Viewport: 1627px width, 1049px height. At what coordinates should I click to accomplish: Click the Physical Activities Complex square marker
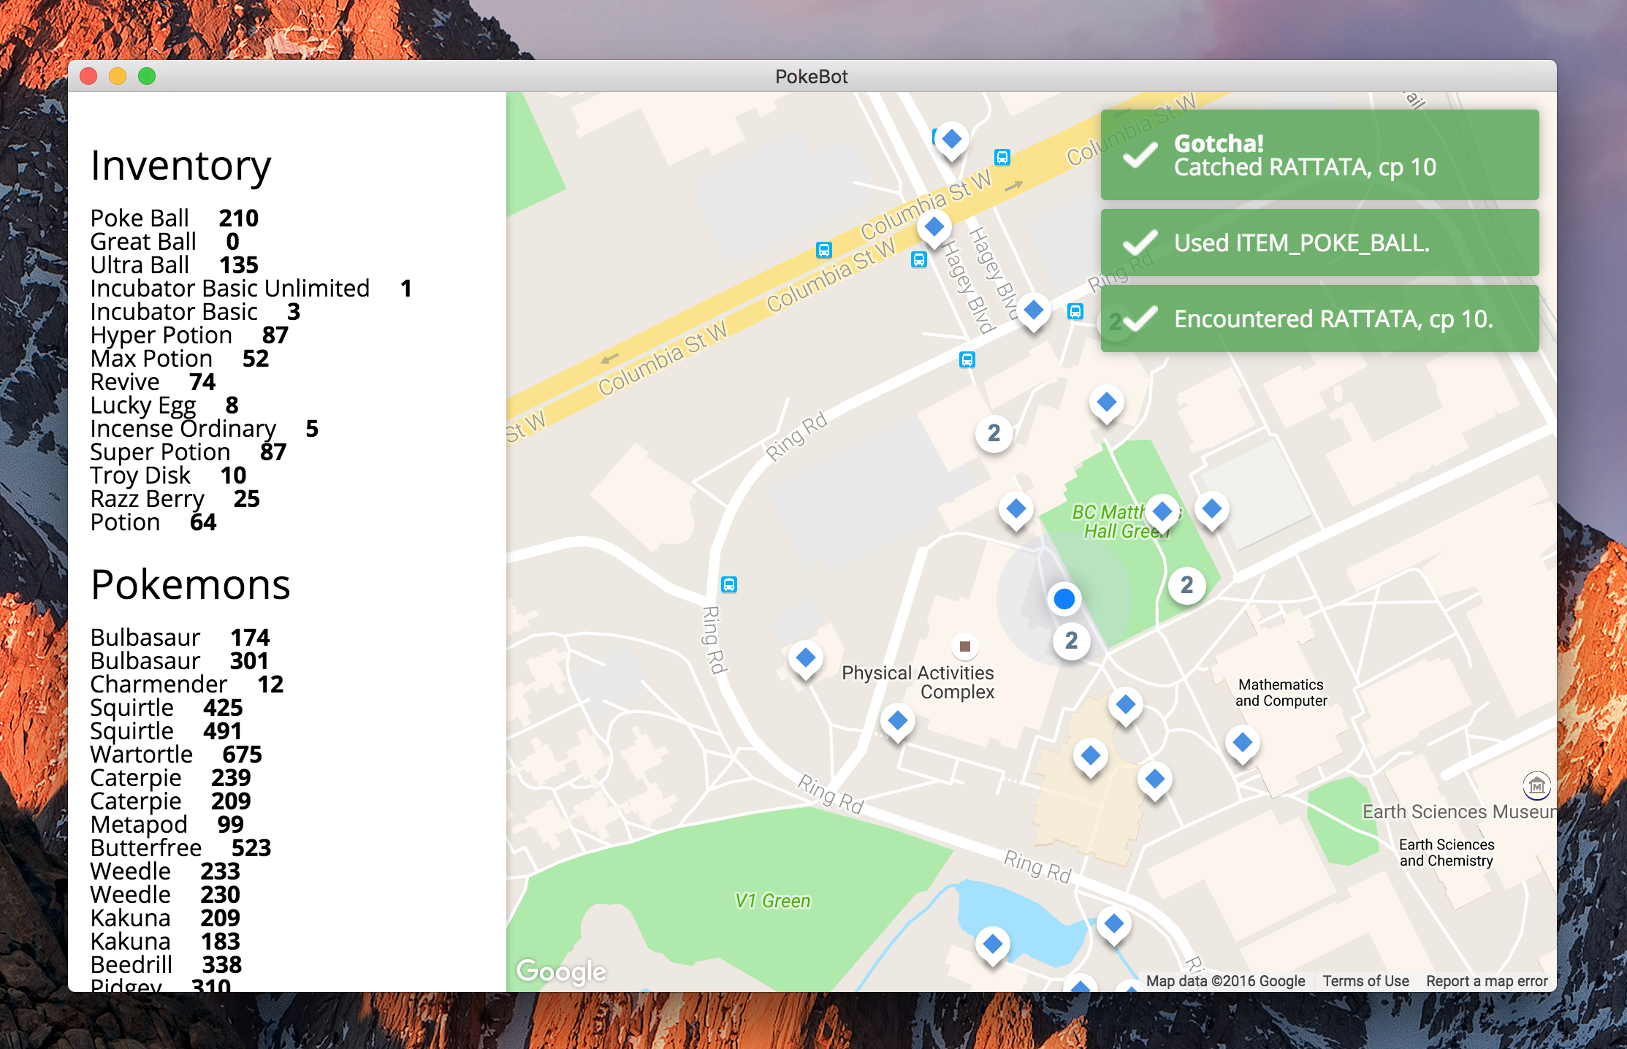point(964,646)
